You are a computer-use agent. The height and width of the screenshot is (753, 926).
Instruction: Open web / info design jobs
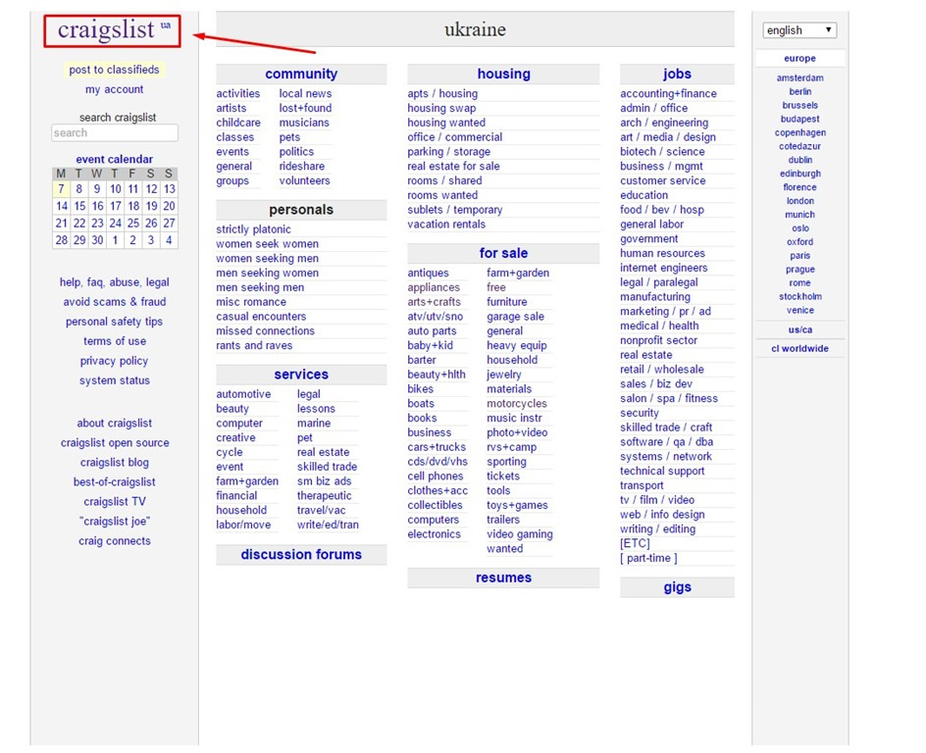(662, 515)
